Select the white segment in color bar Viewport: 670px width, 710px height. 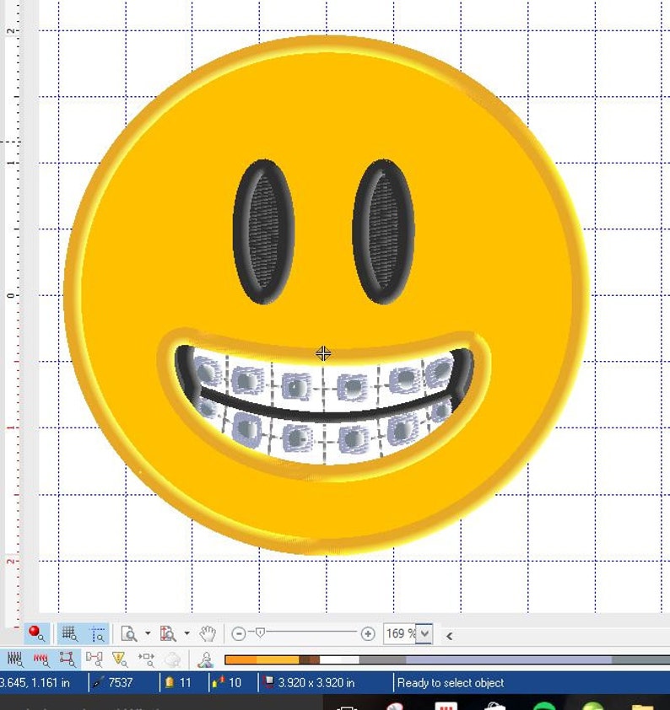[x=339, y=659]
